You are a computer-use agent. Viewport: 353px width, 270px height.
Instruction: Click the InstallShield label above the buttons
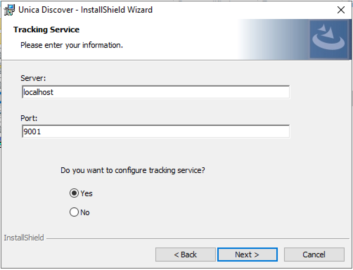click(x=24, y=238)
